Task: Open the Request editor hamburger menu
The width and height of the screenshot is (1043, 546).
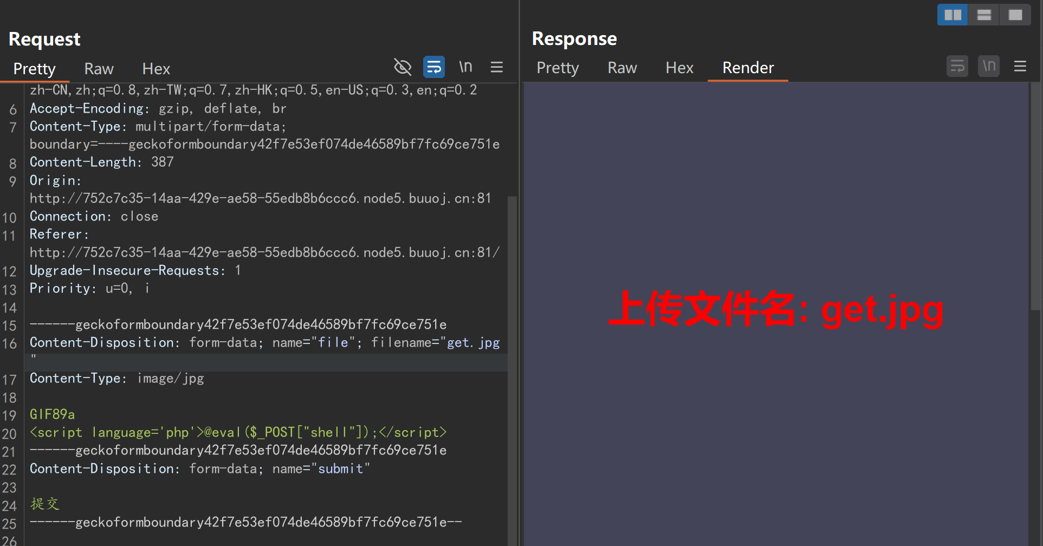Action: coord(496,67)
